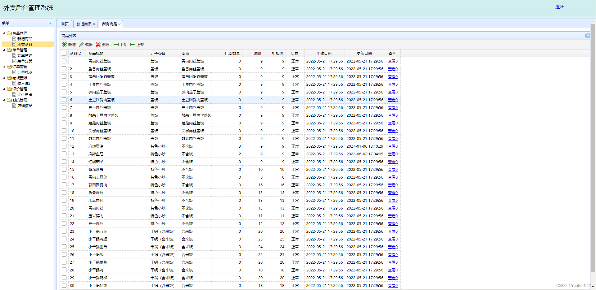Switch to the 首页 tab
The width and height of the screenshot is (596, 290).
pos(65,24)
